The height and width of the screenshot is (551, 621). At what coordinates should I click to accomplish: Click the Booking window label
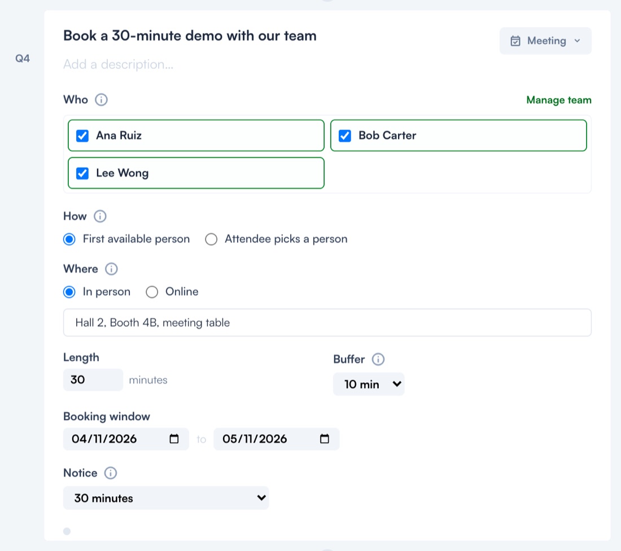[107, 416]
